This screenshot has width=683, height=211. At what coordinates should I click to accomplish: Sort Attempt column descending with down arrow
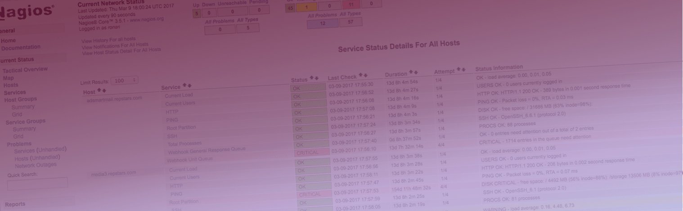pos(463,70)
